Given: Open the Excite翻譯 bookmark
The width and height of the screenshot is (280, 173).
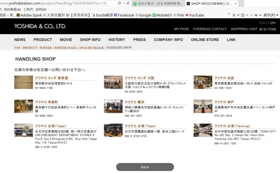Looking at the screenshot, I should click(x=103, y=15).
